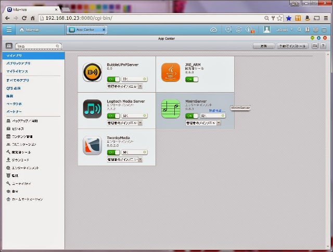Click the manual install sort icon

point(315,46)
